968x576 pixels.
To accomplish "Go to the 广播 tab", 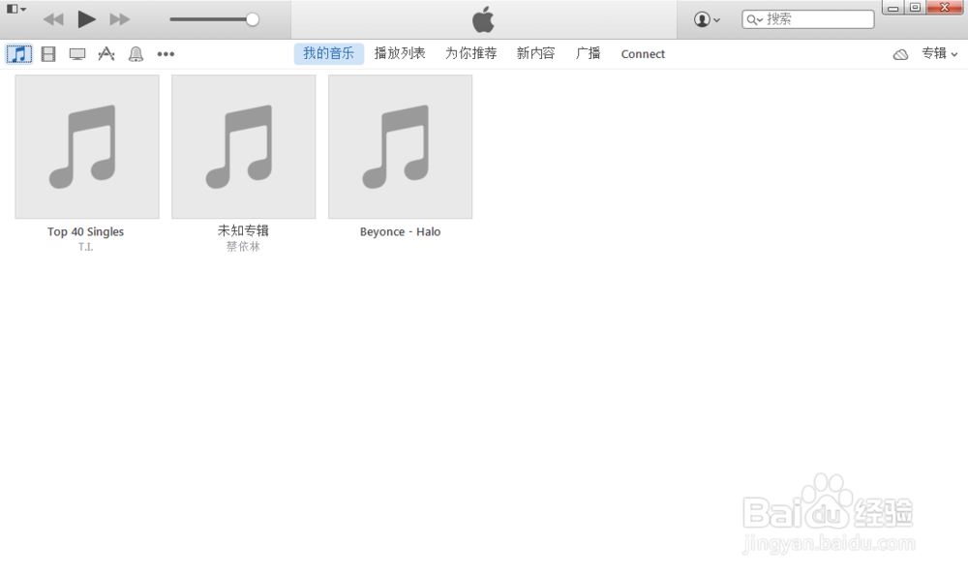I will point(588,53).
